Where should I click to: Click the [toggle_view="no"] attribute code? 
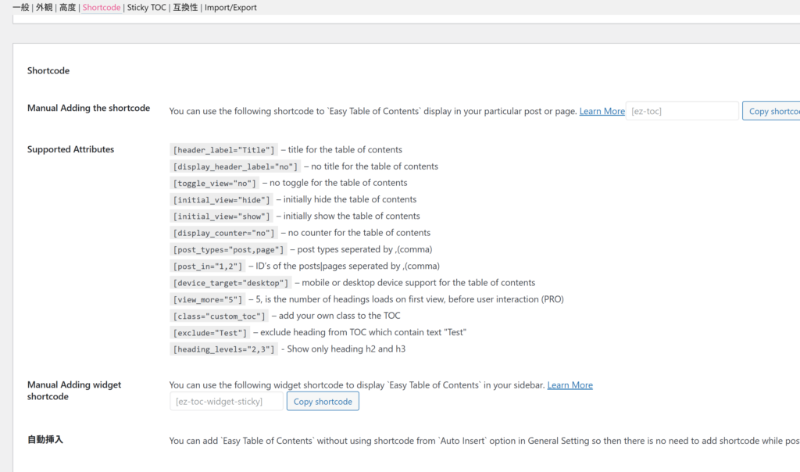click(x=214, y=183)
